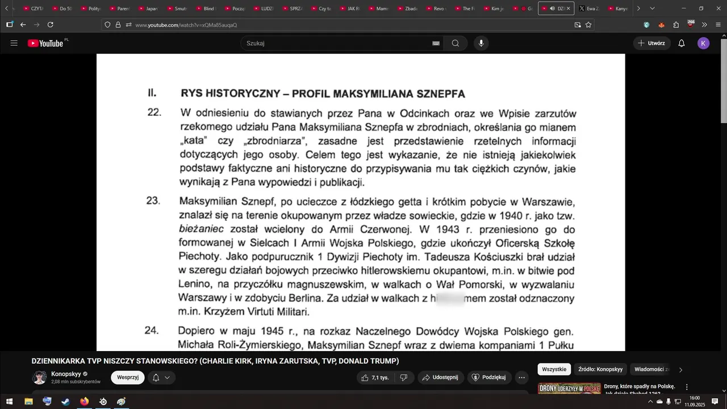Open the more actions three-dot menu
This screenshot has width=727, height=409.
coord(521,378)
